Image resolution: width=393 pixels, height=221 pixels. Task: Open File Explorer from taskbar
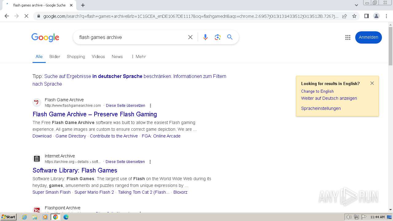pyautogui.click(x=35, y=217)
